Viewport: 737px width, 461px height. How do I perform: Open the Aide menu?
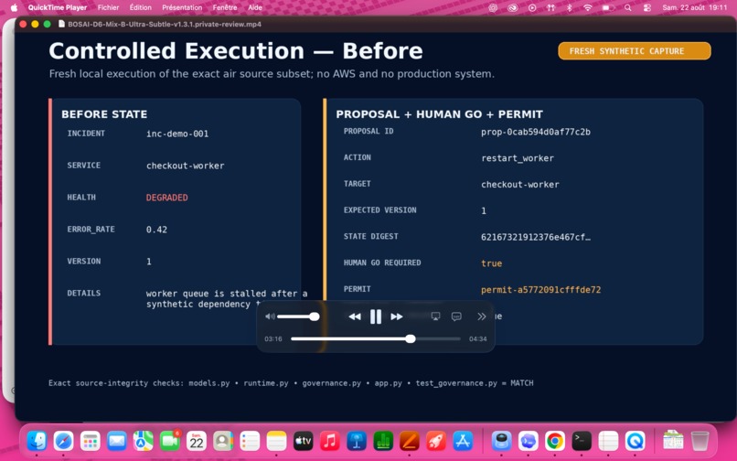click(x=255, y=7)
